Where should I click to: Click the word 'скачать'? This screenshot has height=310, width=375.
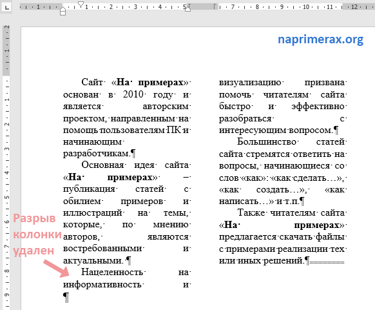(296, 237)
